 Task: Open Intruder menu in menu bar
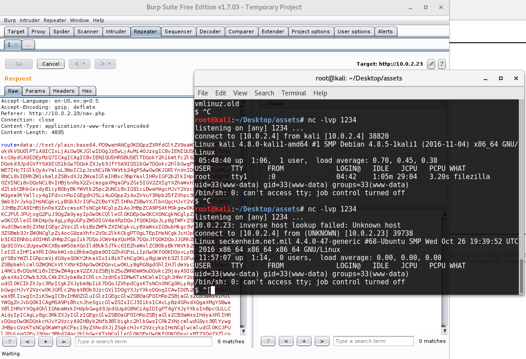(x=30, y=21)
